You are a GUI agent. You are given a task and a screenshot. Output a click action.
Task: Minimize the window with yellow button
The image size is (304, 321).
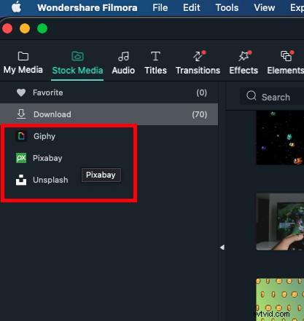(x=25, y=28)
